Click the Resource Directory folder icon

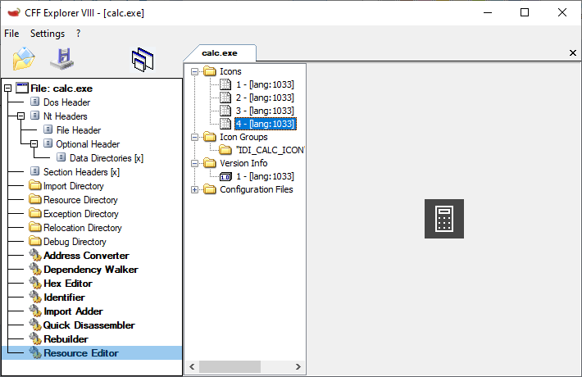coord(35,199)
